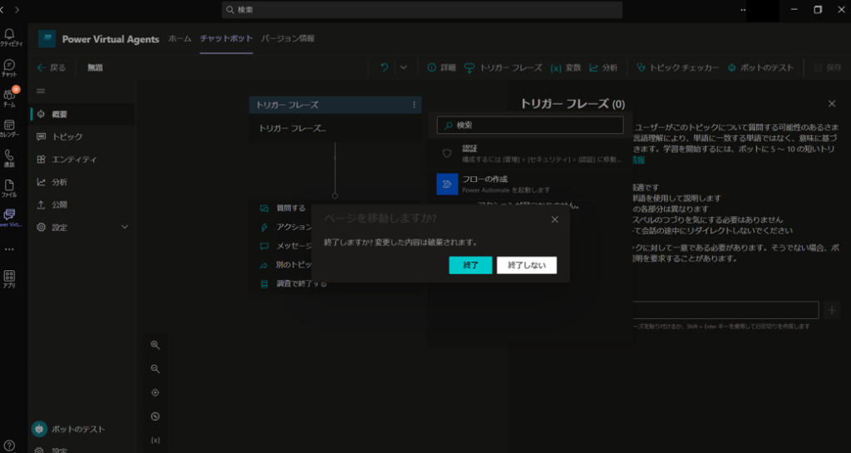Click the canvas variables {x} icon
Image resolution: width=851 pixels, height=453 pixels.
[155, 441]
